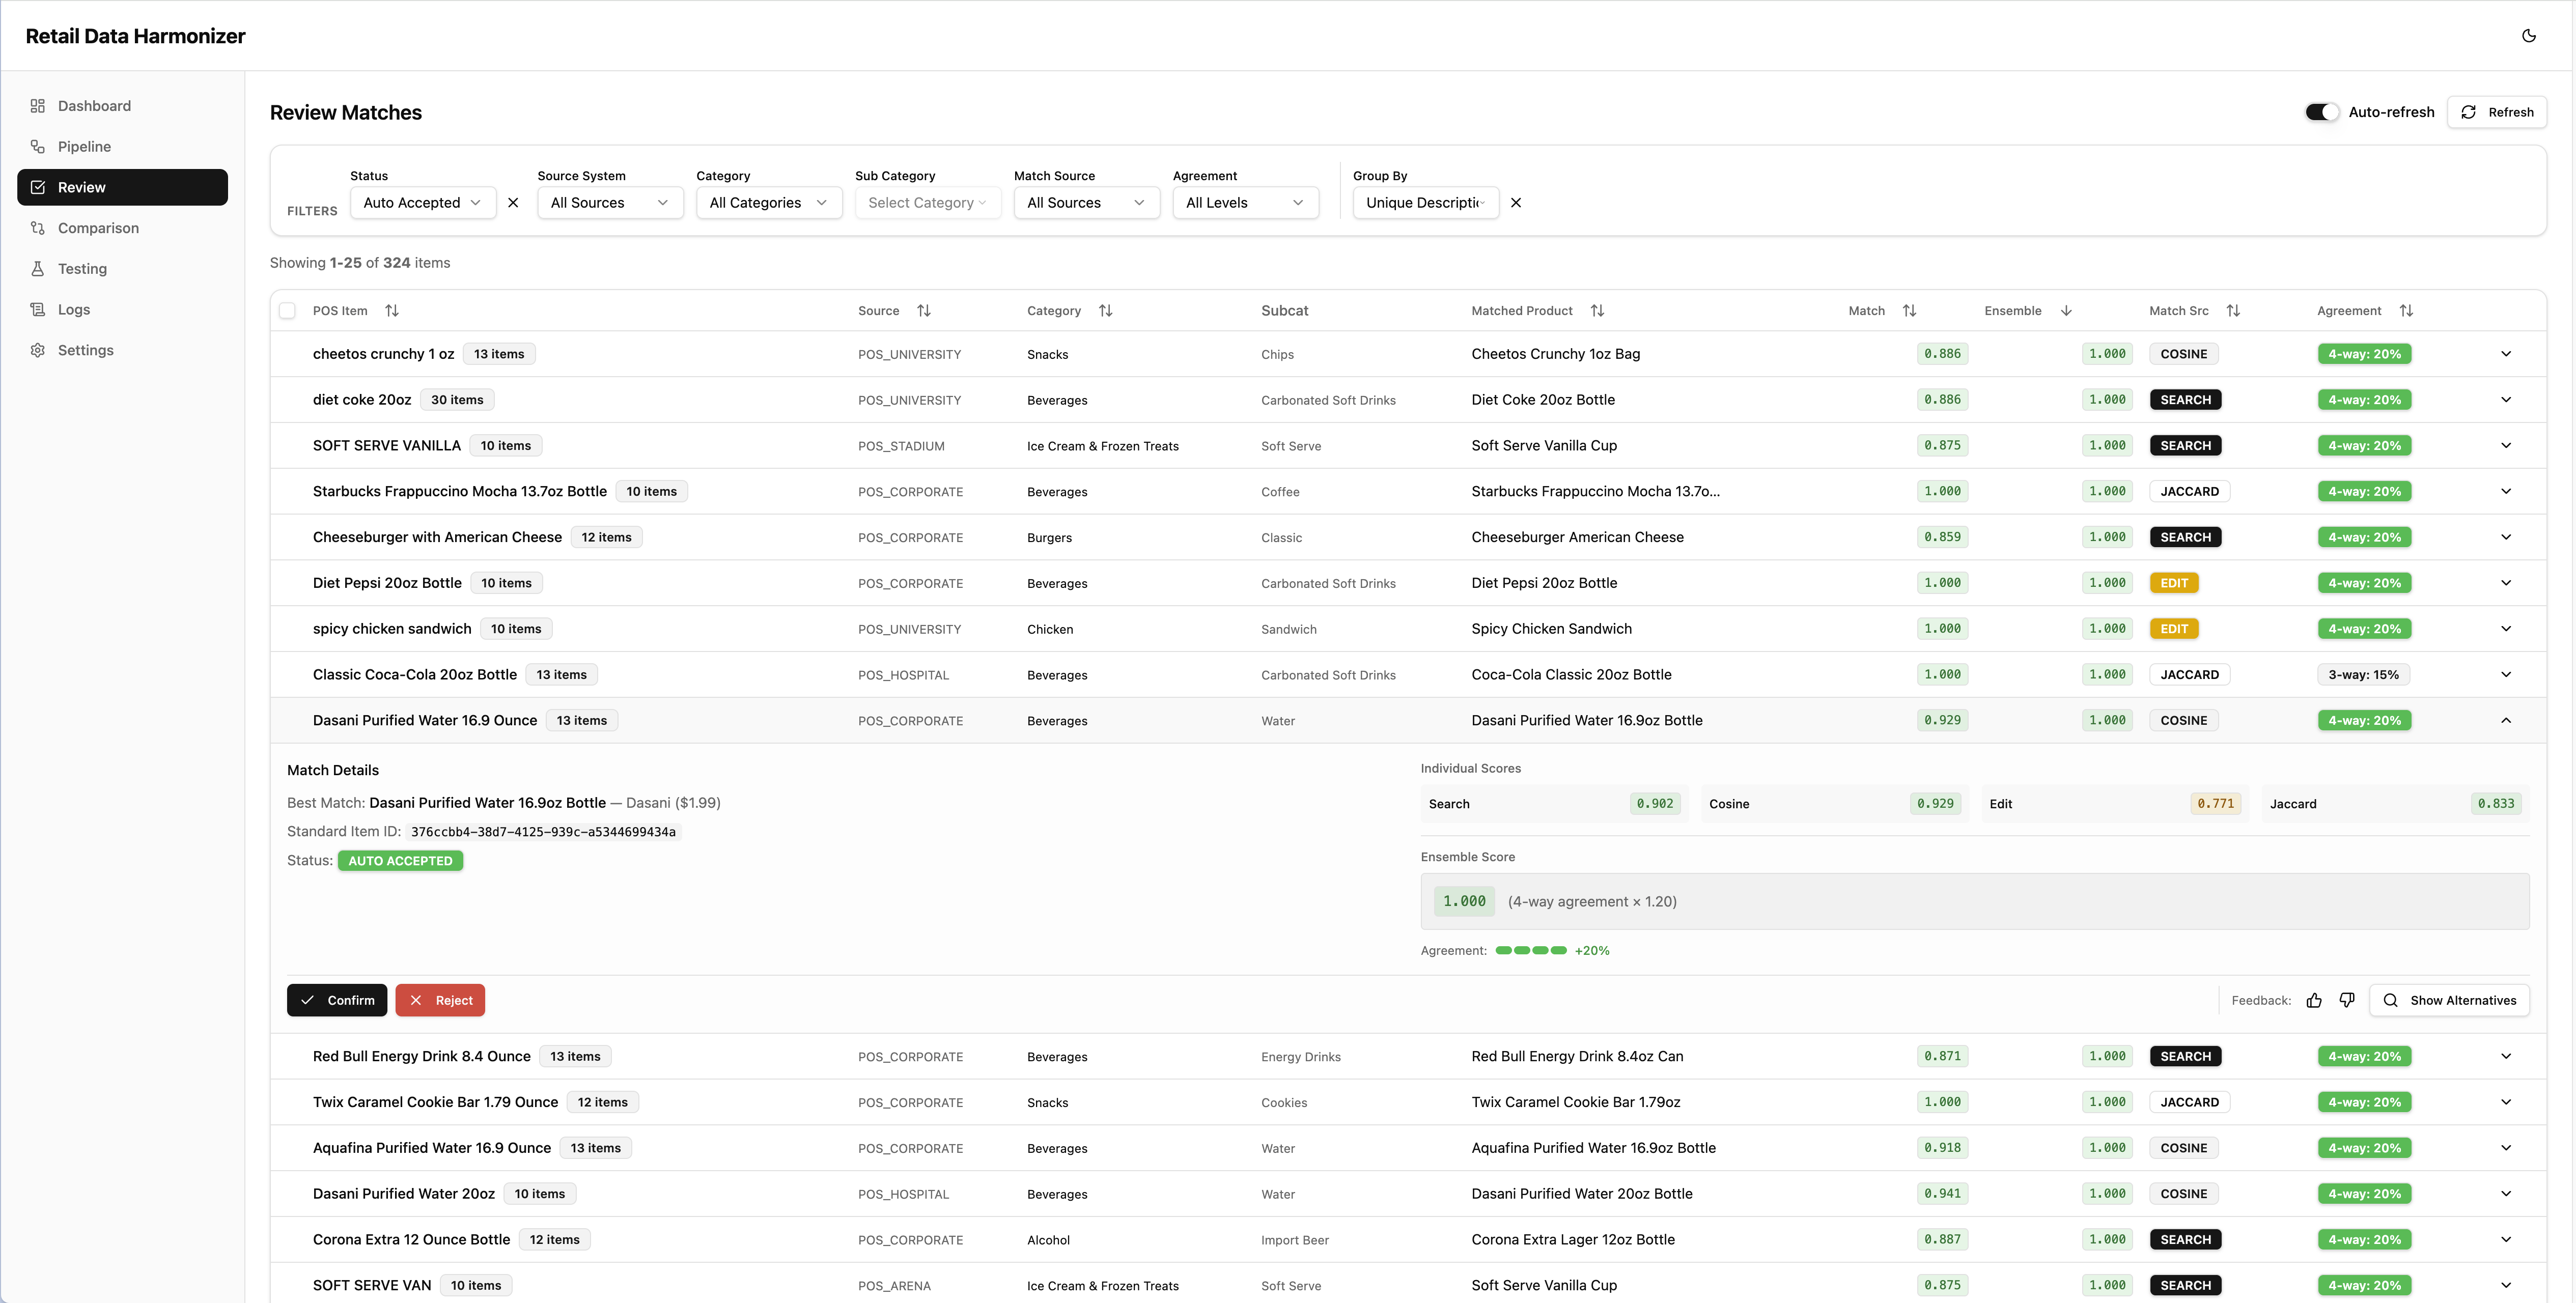Click the Edit score 0.771 value

pos(2215,803)
